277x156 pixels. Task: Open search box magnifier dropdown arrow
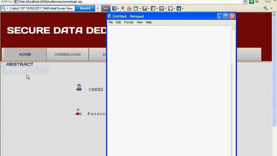click(x=7, y=8)
